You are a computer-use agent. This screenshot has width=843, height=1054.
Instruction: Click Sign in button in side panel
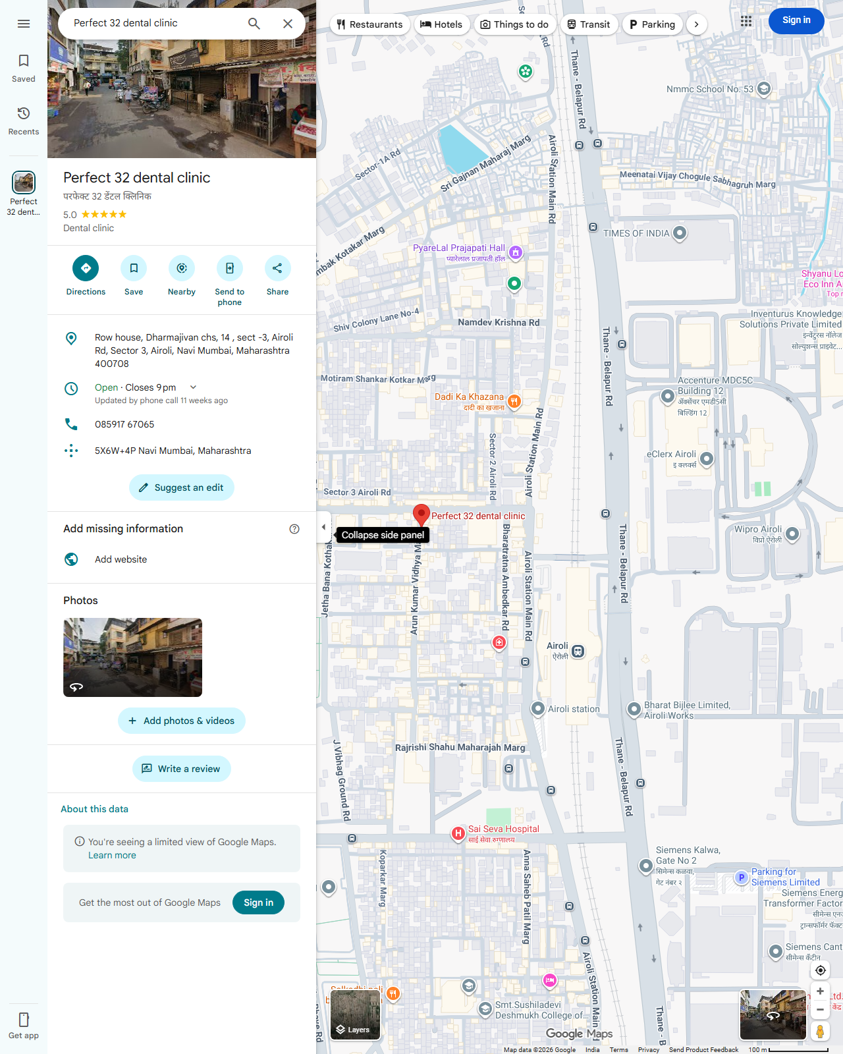[258, 902]
